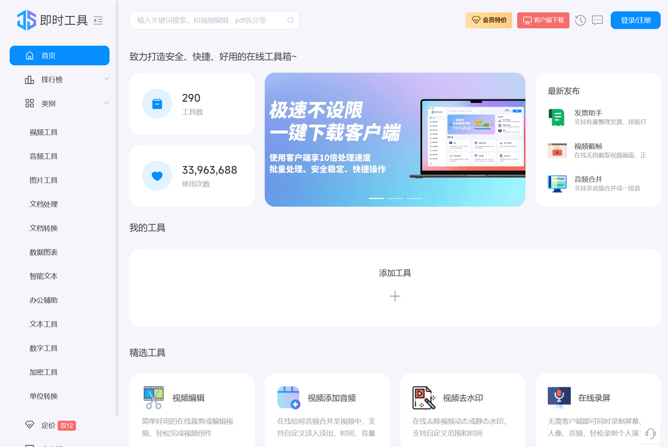Open the 发票助手 tool icon
668x447 pixels.
coord(556,117)
